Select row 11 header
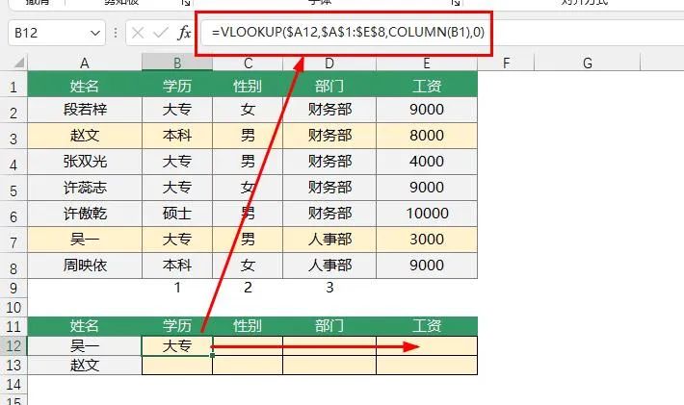Viewport: 684px width, 405px height. tap(13, 327)
